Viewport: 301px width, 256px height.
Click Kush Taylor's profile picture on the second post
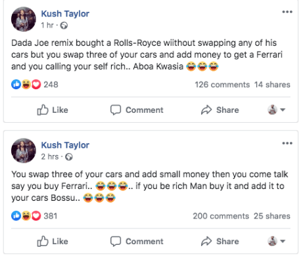24,150
